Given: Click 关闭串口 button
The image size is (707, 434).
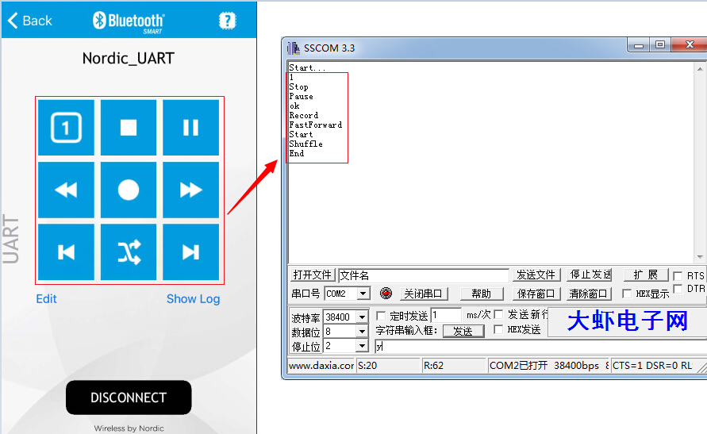Looking at the screenshot, I should pos(423,294).
